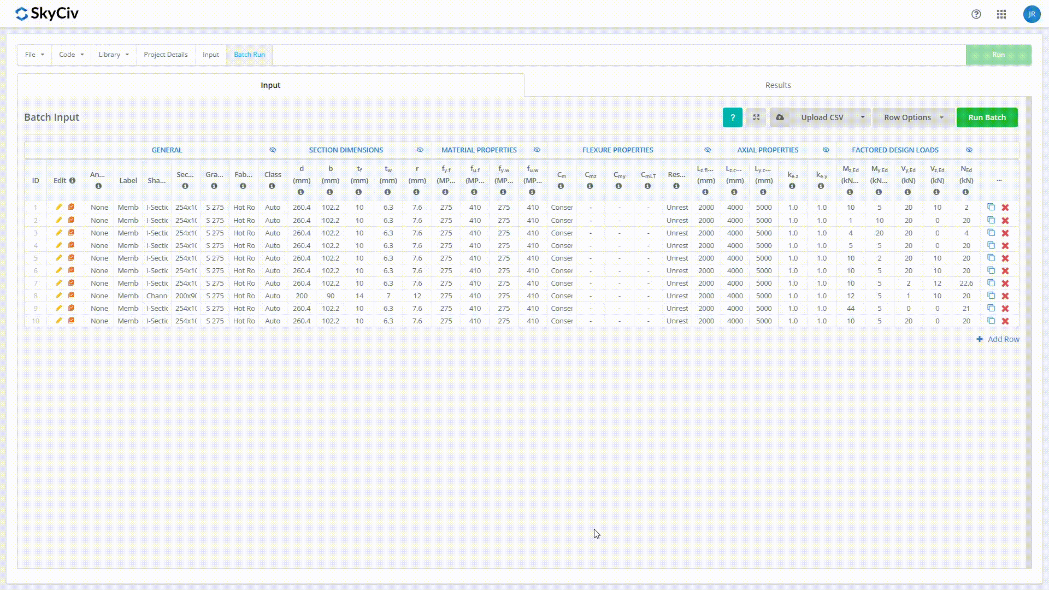This screenshot has width=1049, height=590.
Task: Show info icon for d (mm) column
Action: (x=301, y=192)
